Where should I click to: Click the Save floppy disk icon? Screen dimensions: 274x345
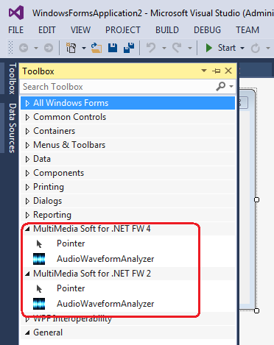113,48
